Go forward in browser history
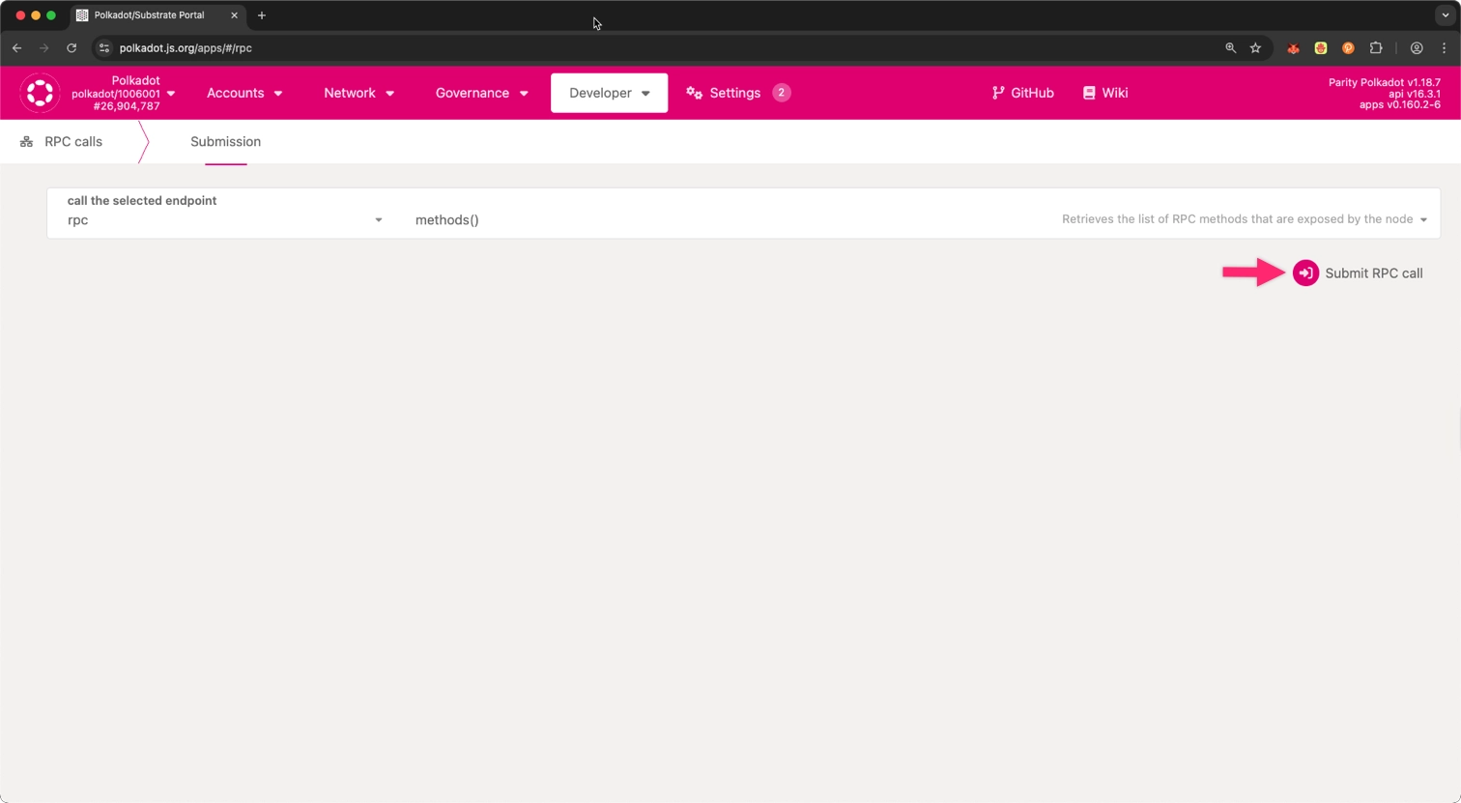Image resolution: width=1461 pixels, height=803 pixels. click(44, 48)
